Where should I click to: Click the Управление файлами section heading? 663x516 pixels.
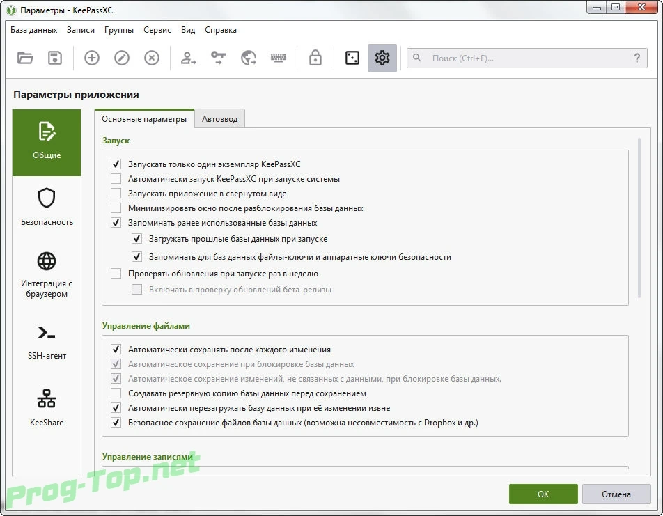coord(146,326)
